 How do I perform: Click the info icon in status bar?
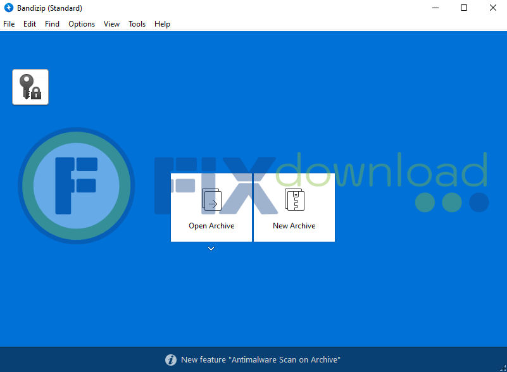point(171,360)
